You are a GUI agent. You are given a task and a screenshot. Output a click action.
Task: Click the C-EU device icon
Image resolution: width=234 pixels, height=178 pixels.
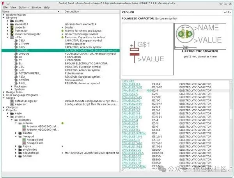point(16,41)
